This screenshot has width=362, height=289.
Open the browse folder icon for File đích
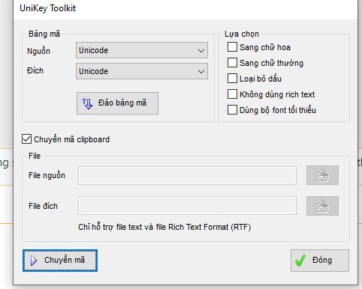(x=322, y=206)
